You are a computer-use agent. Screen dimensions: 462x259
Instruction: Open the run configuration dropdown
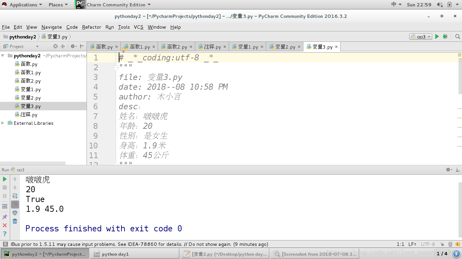pyautogui.click(x=421, y=37)
